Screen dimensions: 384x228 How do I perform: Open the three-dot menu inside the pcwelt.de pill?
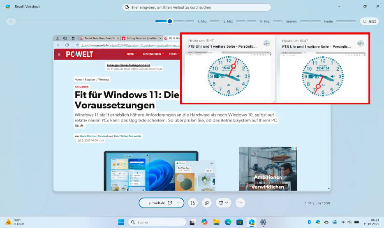(x=179, y=203)
